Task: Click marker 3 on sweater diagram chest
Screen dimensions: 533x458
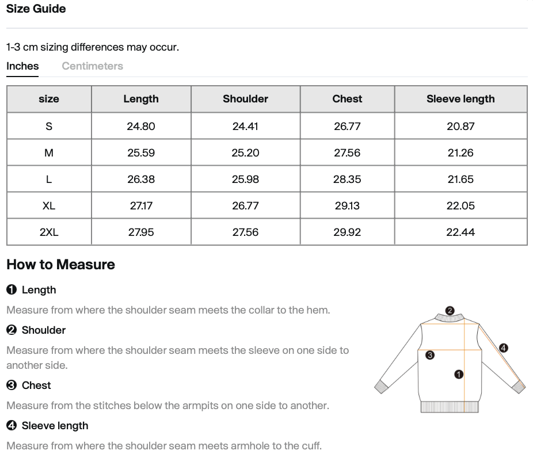Action: 430,355
